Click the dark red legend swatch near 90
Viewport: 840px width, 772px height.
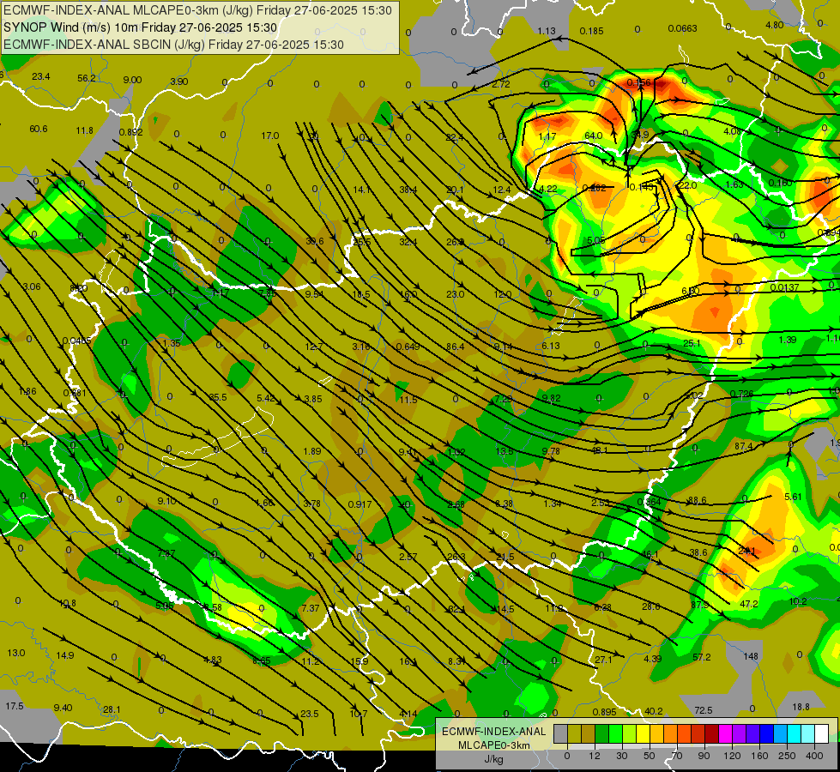[711, 733]
